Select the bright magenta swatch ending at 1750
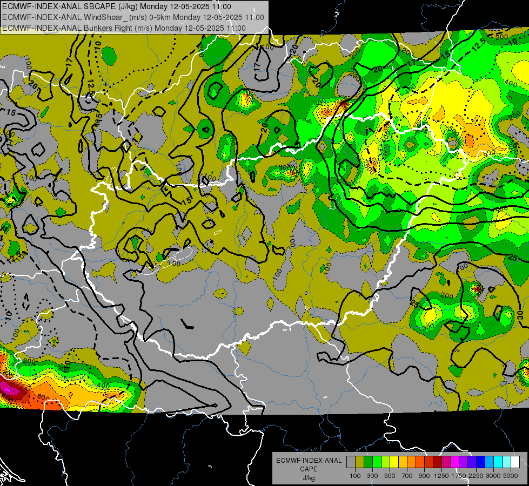 click(x=455, y=462)
